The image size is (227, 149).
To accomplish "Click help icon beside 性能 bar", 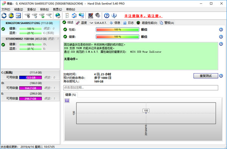I will pos(221,29).
